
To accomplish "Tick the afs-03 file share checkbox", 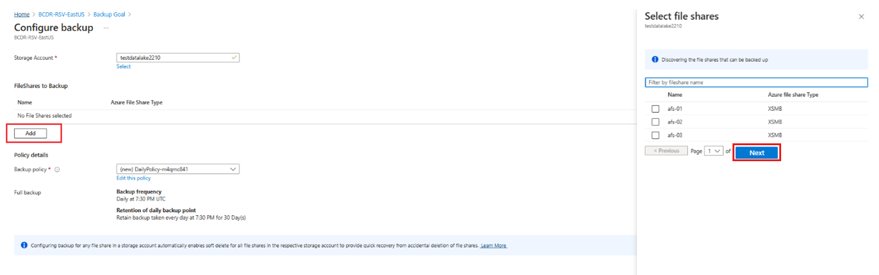I will (x=656, y=135).
